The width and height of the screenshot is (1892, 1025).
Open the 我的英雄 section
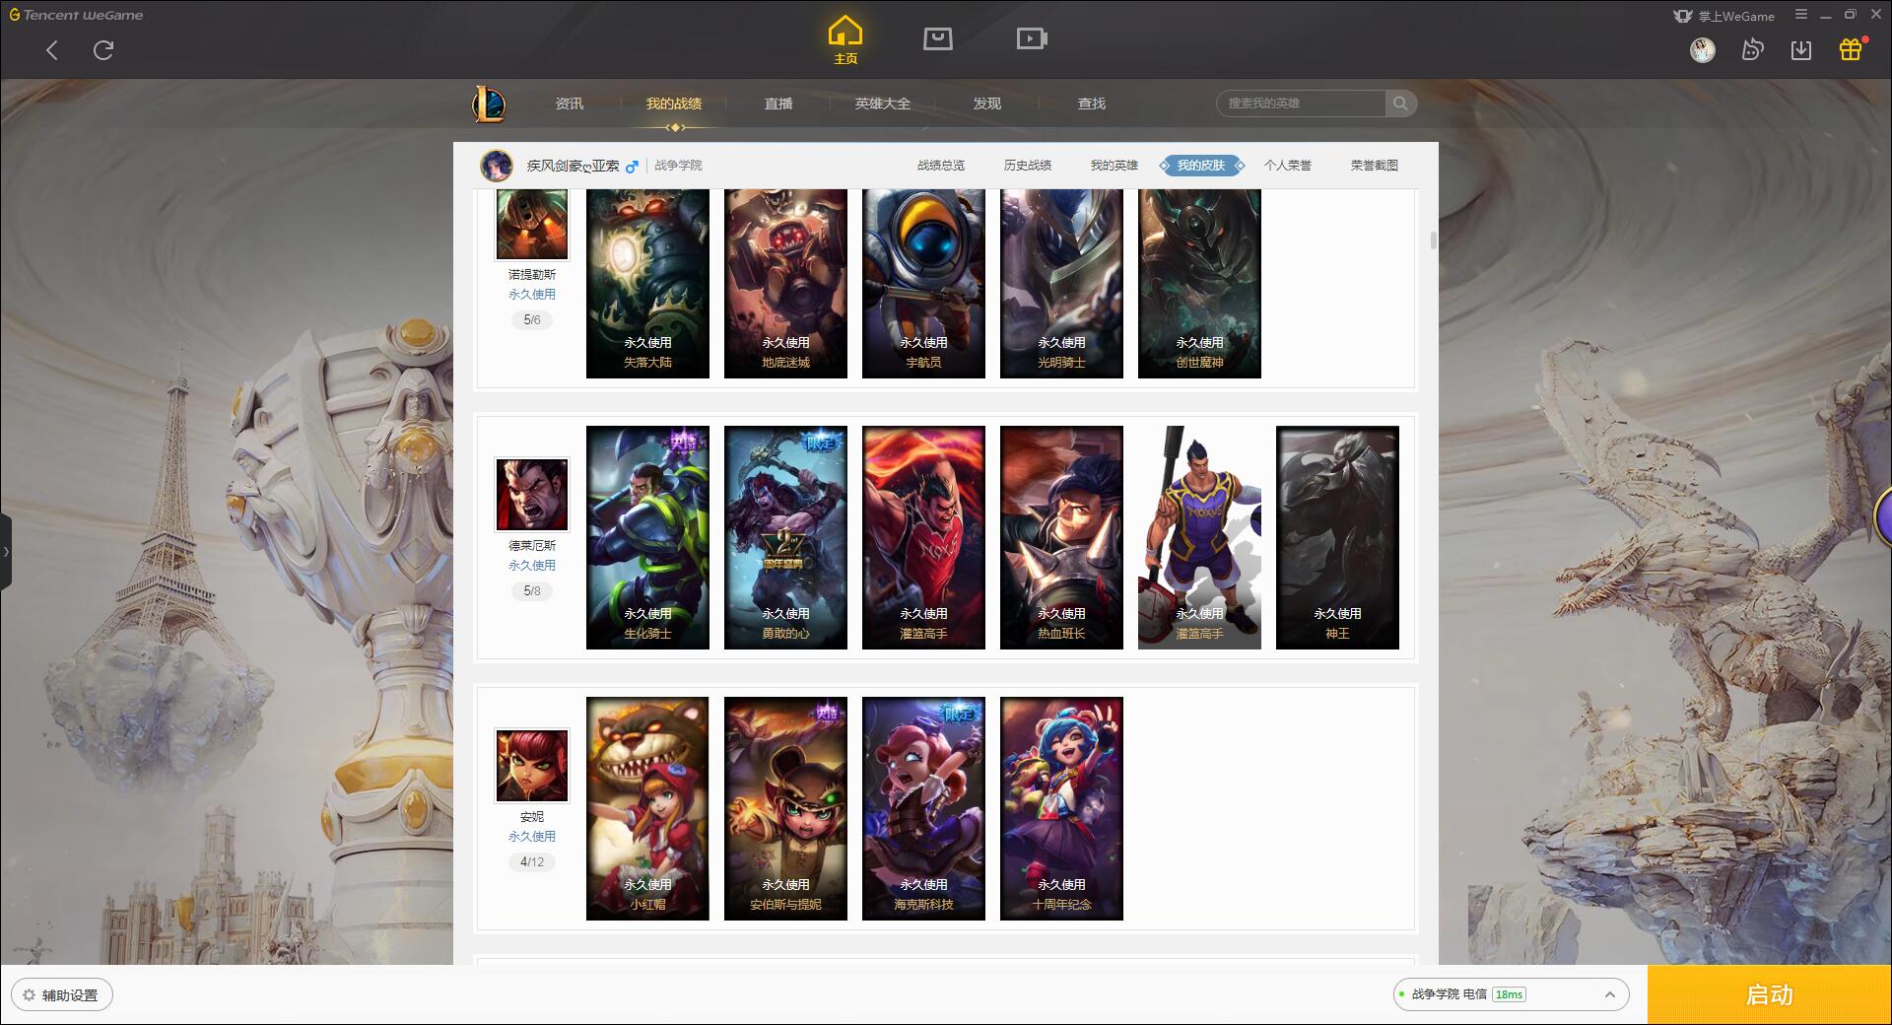[x=1115, y=166]
